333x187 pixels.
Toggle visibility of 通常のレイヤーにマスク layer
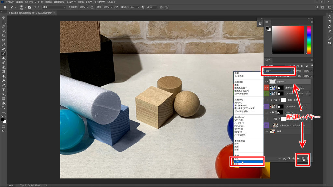pyautogui.click(x=267, y=88)
